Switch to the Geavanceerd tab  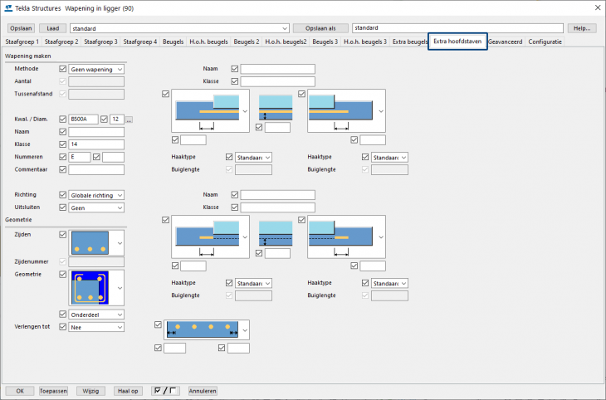(506, 41)
